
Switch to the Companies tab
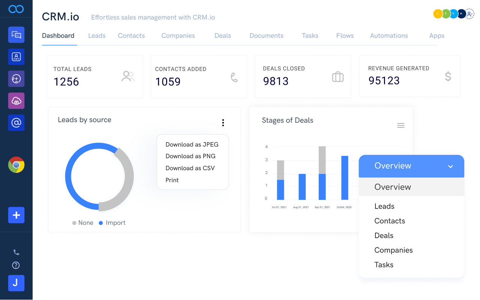[178, 36]
